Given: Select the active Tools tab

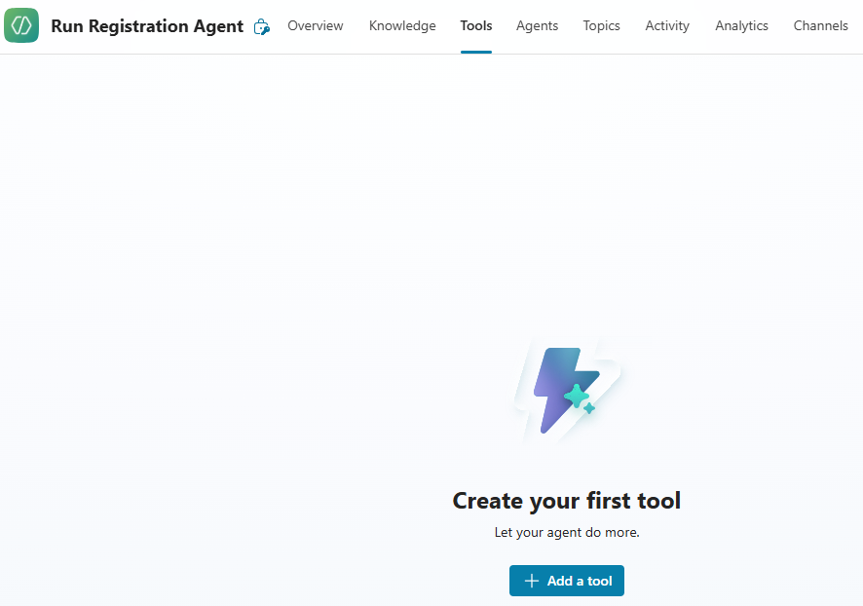Looking at the screenshot, I should 476,26.
